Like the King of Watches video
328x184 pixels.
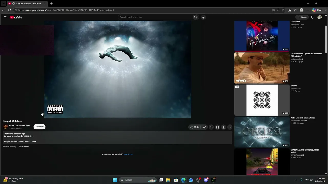tap(194, 127)
